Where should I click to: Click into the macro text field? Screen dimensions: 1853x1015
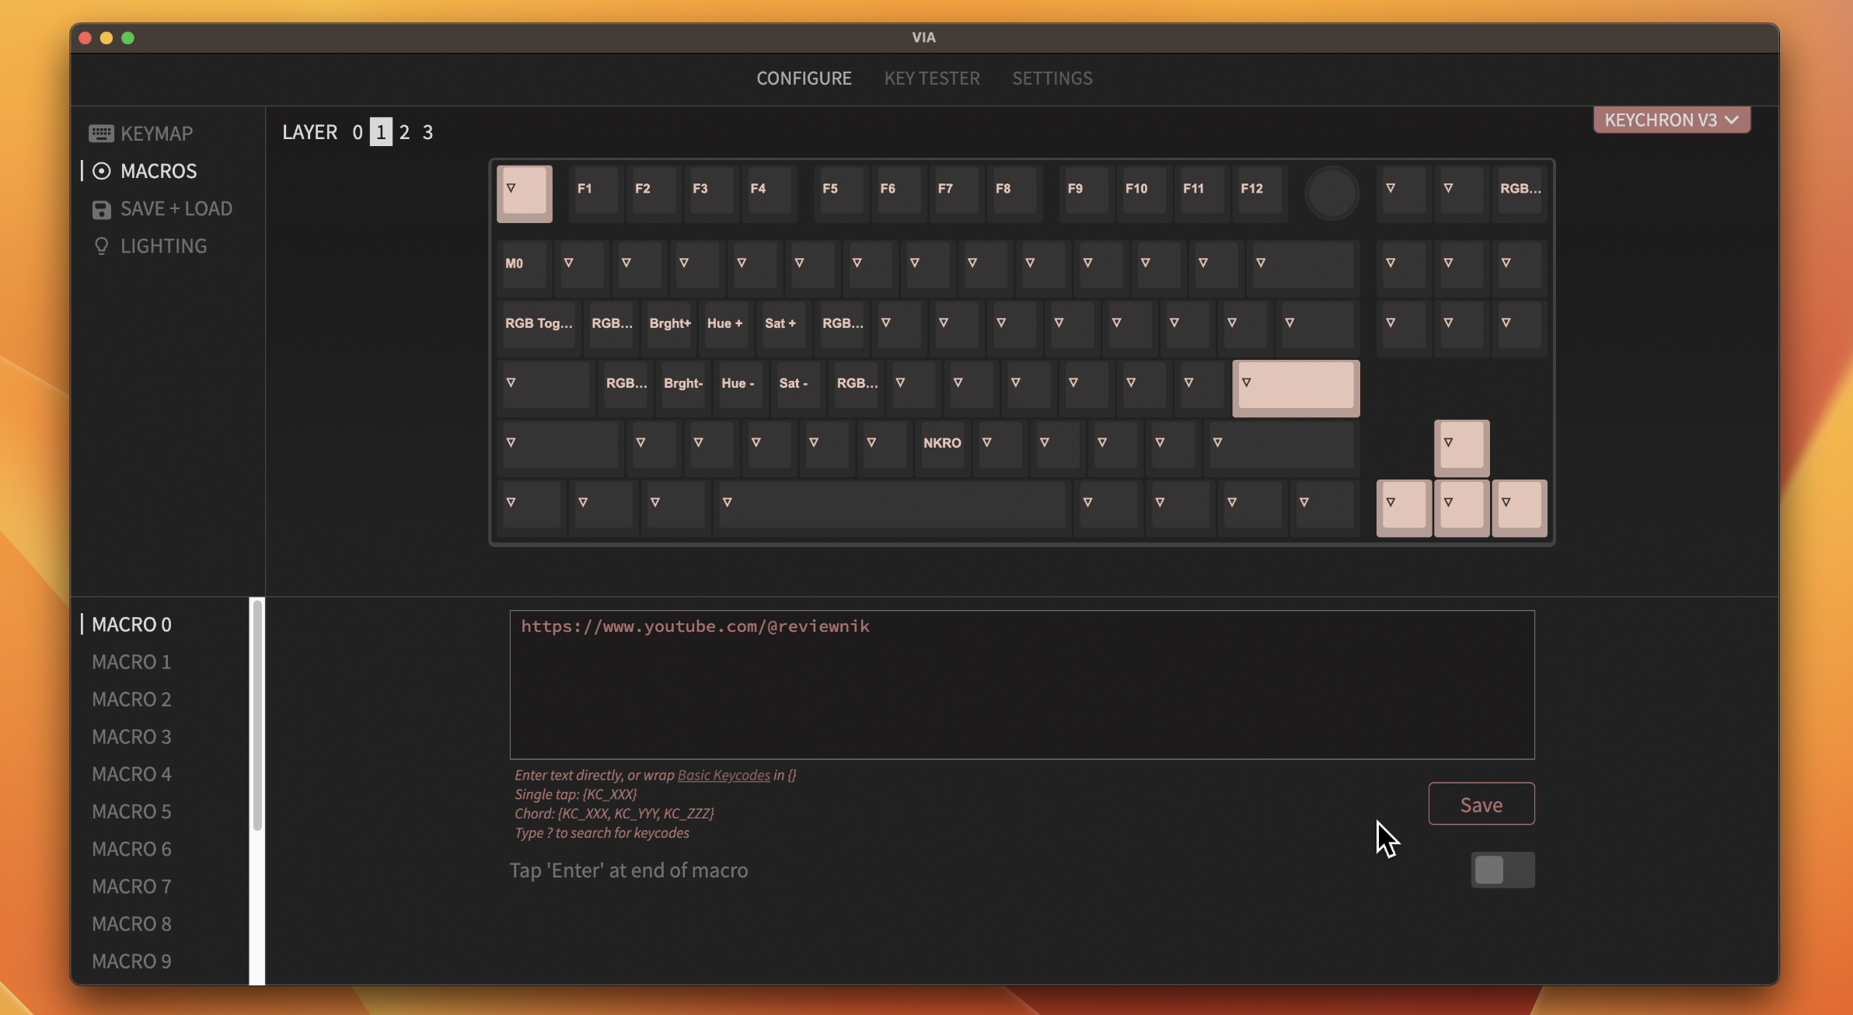tap(1021, 684)
